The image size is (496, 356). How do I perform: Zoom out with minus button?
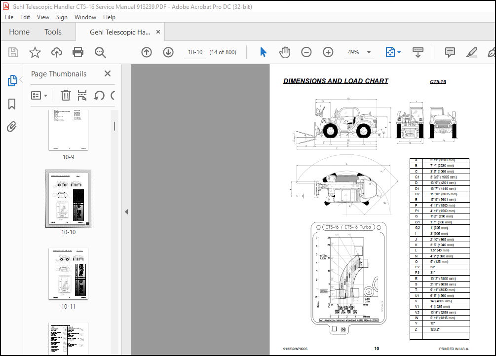pos(306,52)
